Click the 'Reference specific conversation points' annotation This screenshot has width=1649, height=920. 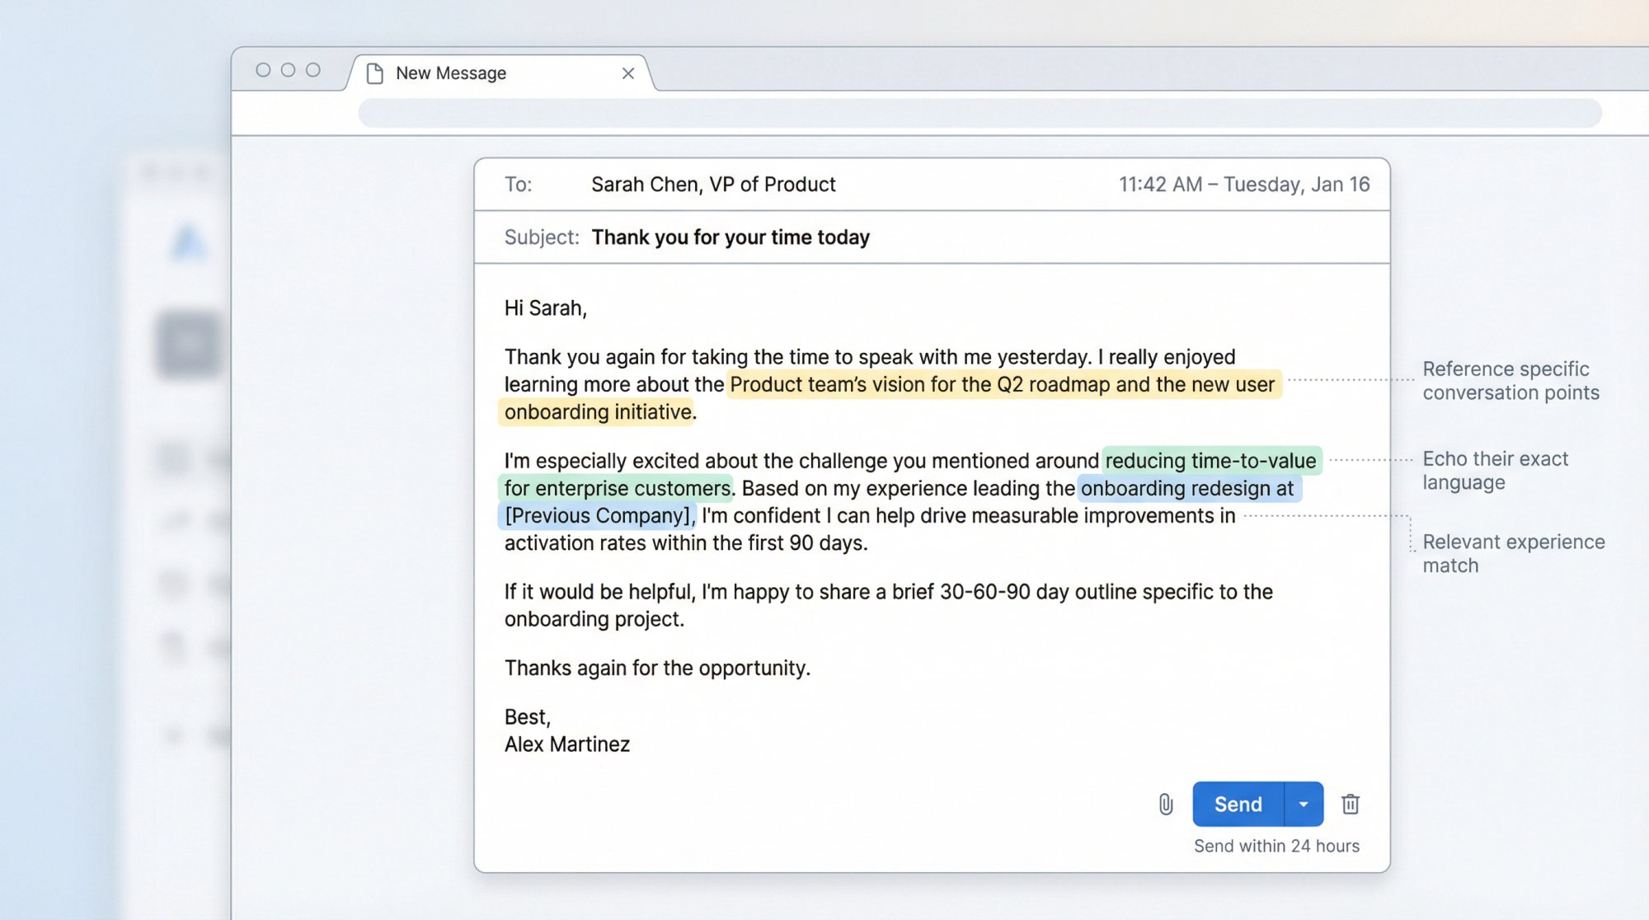pos(1510,380)
